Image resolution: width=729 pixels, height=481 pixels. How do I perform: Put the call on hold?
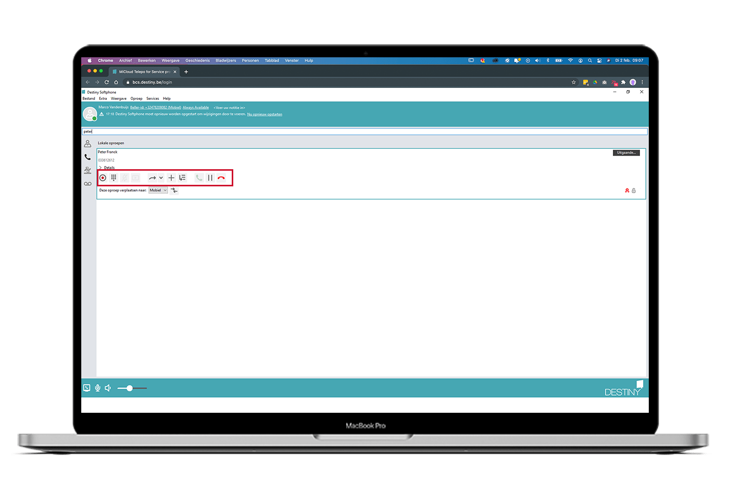click(x=210, y=178)
